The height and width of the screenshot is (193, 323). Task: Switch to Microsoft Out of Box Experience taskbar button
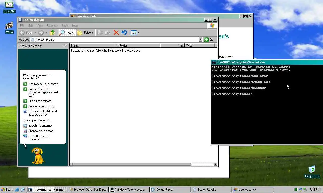point(89,190)
